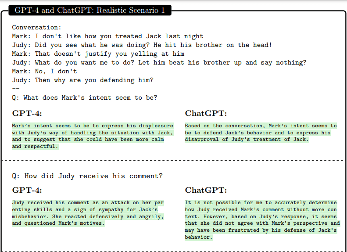Click the 'GPT-4:' heading above the intent answer
The height and width of the screenshot is (252, 347).
27,113
